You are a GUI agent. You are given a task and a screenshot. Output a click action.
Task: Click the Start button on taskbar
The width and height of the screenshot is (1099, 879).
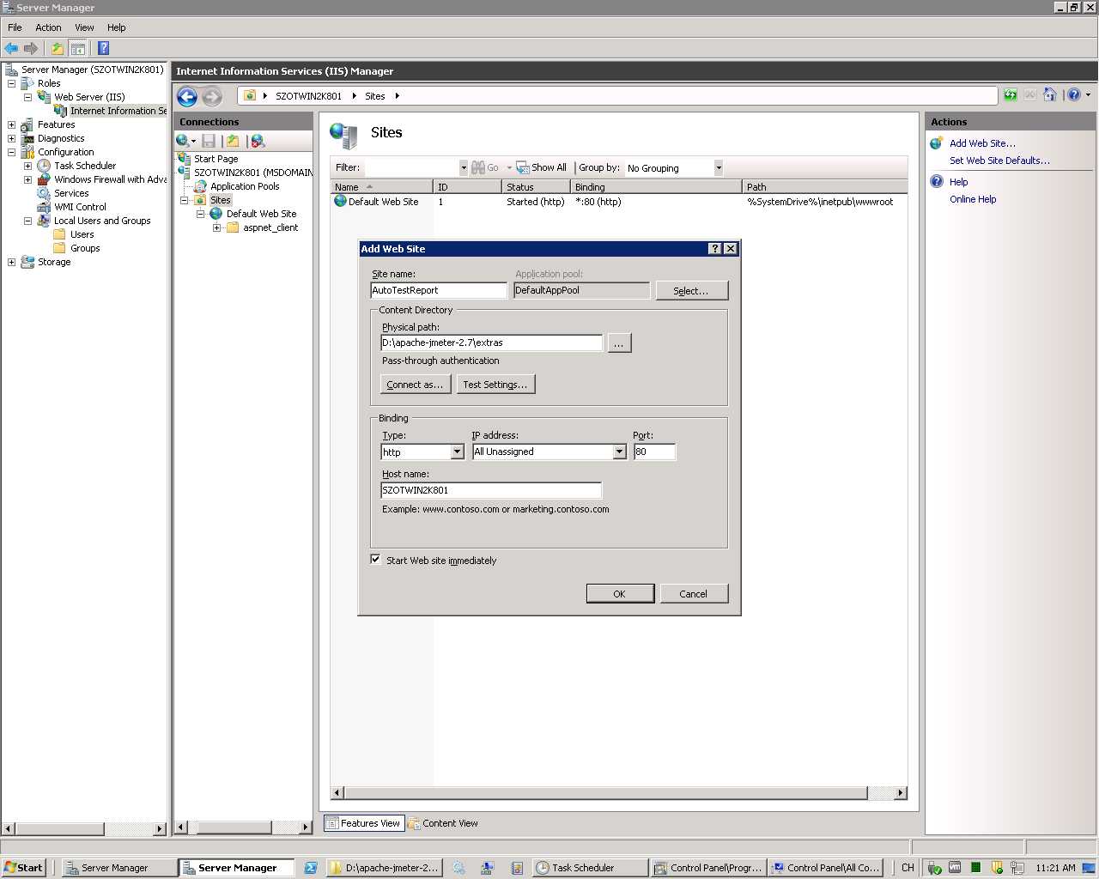pyautogui.click(x=23, y=868)
